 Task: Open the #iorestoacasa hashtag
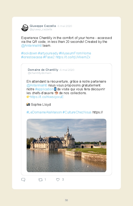[31, 57]
